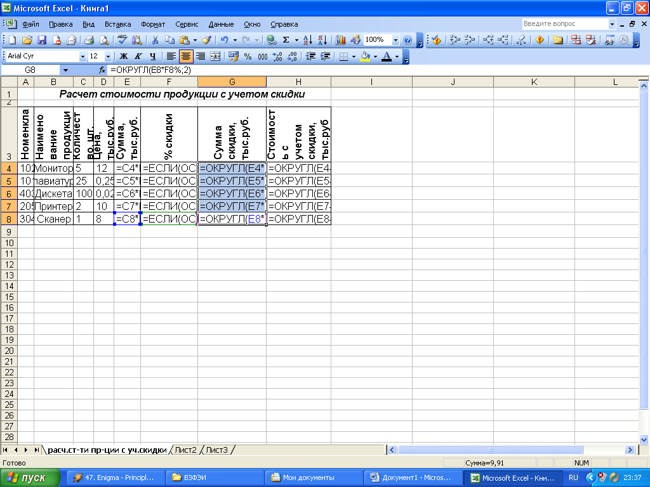Open the Arial Cyr font dropdown

point(83,56)
